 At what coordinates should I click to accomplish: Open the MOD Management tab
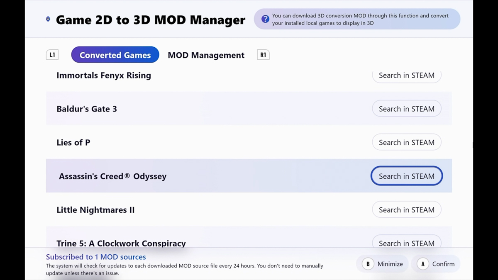click(x=206, y=55)
